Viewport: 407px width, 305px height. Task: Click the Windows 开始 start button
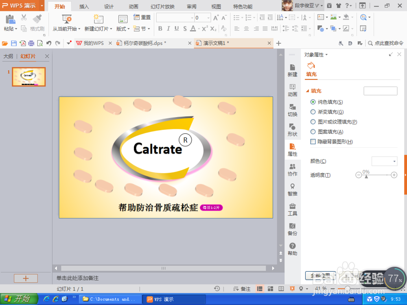click(19, 299)
